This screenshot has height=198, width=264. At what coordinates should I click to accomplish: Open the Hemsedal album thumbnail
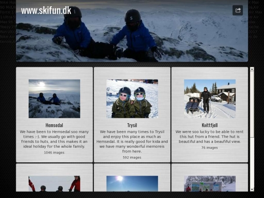point(55,99)
